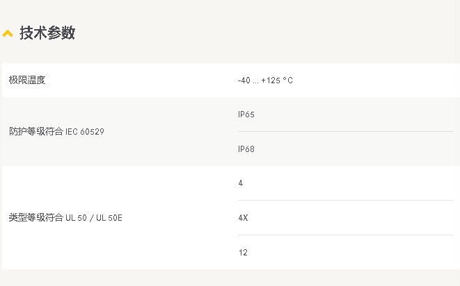Click the slash between UL 50 and UL 50E
The height and width of the screenshot is (286, 460).
pos(91,218)
